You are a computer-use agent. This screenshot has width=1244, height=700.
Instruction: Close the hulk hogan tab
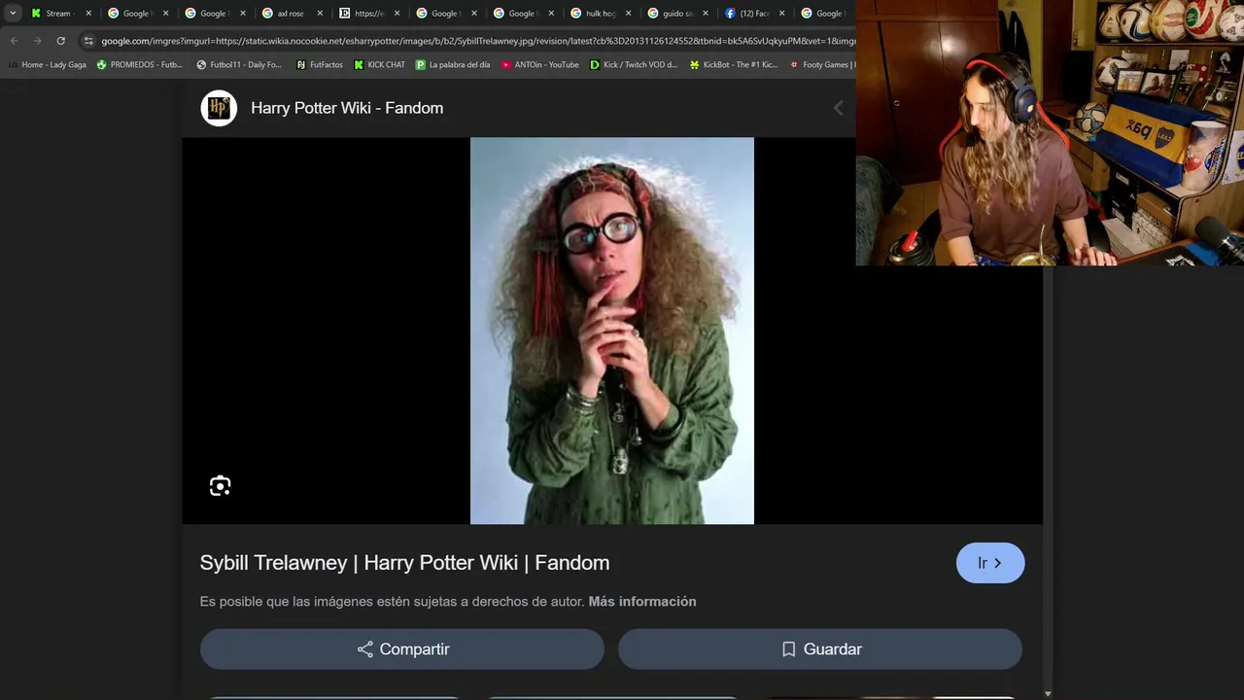point(628,14)
